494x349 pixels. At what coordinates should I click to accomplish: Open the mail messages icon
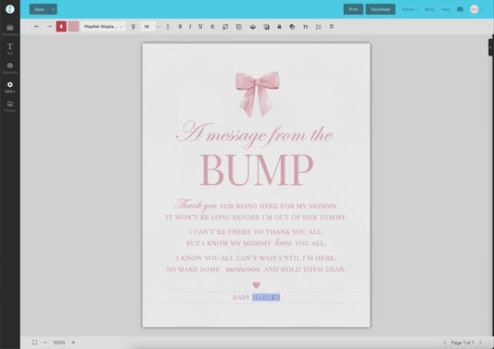click(460, 9)
